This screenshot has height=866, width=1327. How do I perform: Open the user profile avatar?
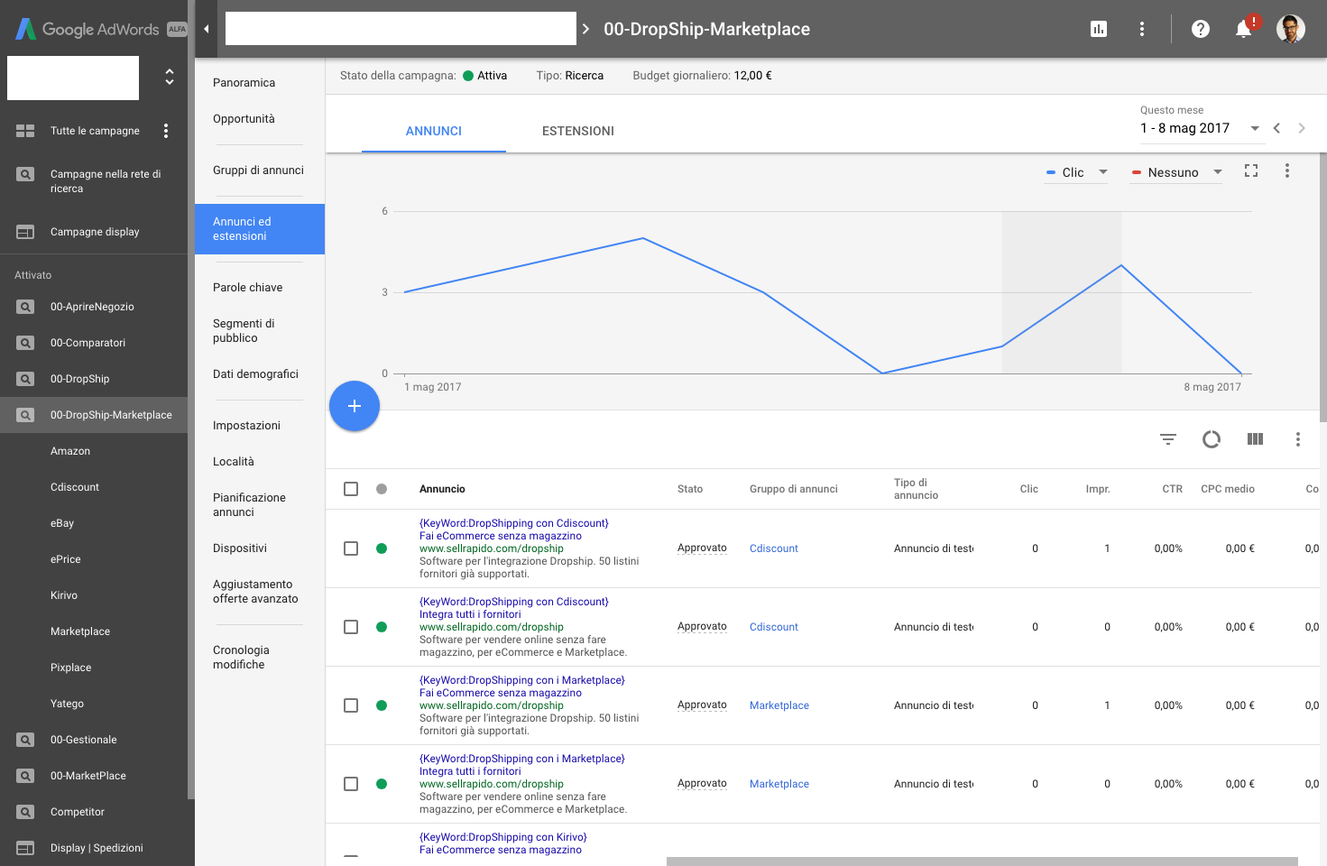[x=1291, y=29]
